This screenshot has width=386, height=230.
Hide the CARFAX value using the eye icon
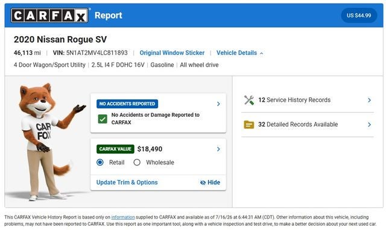[210, 182]
